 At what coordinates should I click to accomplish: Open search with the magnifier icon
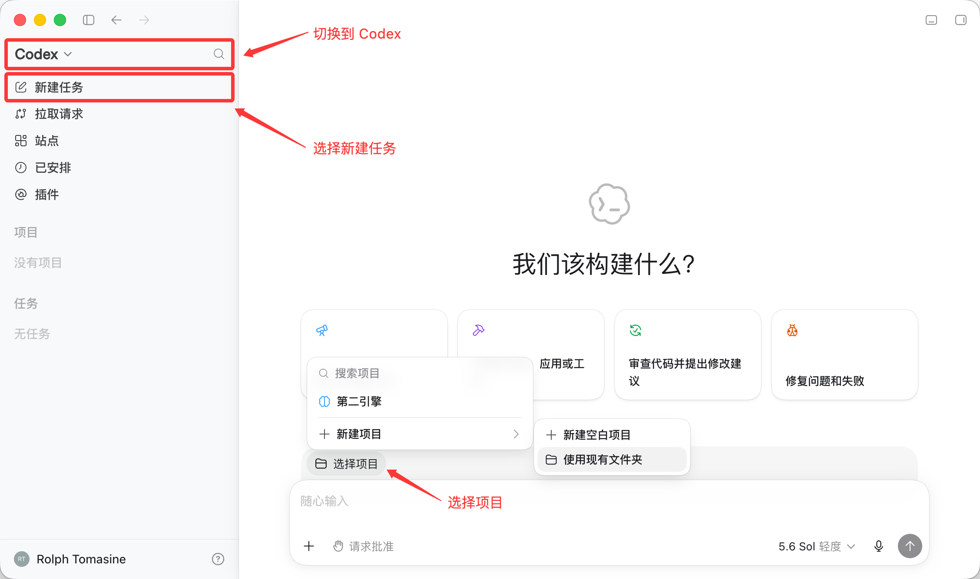219,54
